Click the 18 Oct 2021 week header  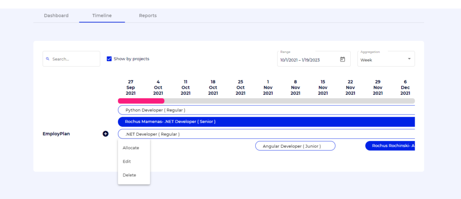point(213,88)
